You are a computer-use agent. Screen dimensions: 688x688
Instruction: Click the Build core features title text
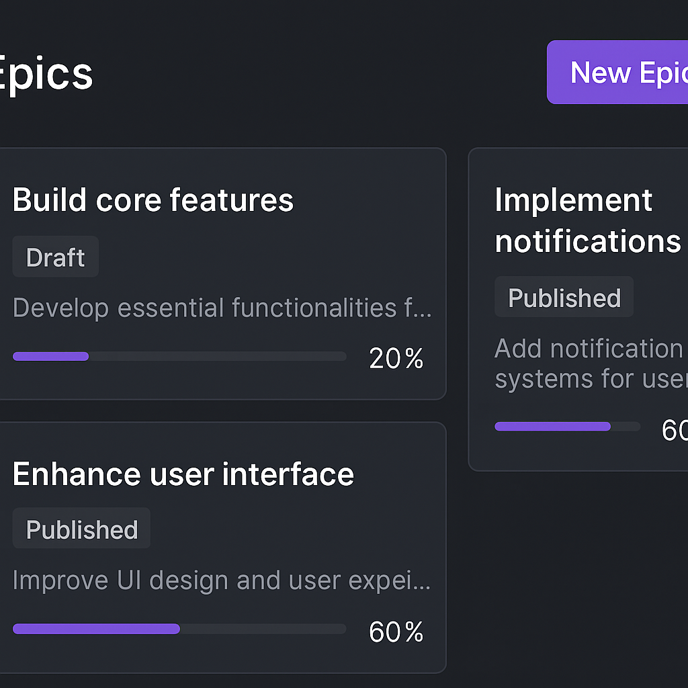click(153, 200)
